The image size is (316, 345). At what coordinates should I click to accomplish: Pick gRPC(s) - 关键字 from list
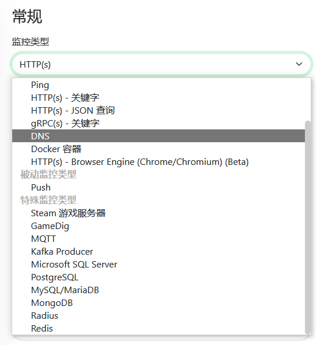point(159,123)
